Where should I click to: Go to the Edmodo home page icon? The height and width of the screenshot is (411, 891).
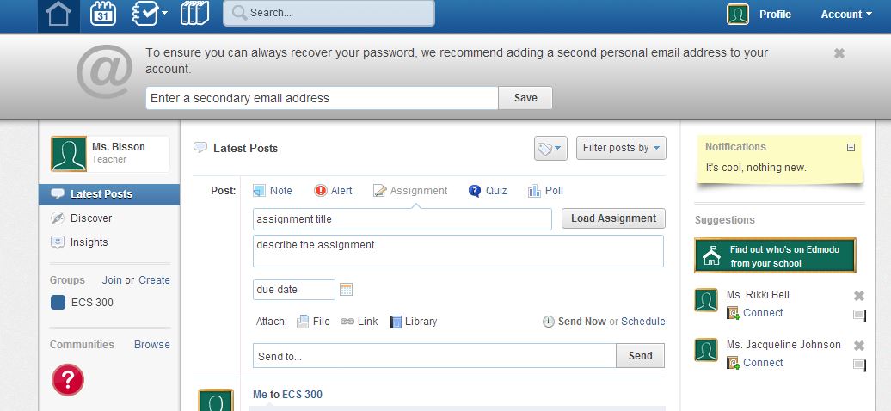click(x=58, y=15)
